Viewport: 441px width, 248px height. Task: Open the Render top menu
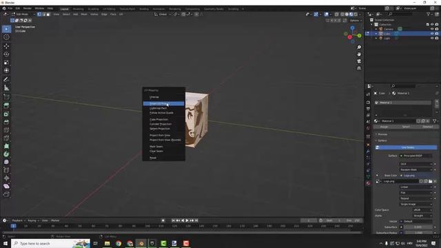tap(28, 8)
